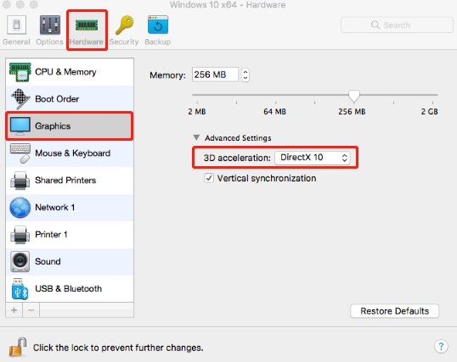Switch to the General tab label
Image resolution: width=457 pixels, height=362 pixels.
pos(16,42)
